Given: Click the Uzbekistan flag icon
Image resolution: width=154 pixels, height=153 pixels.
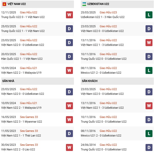Looking at the screenshot, I should tap(84, 4).
